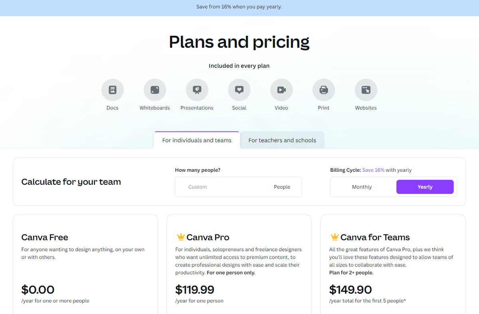Select the Whiteboards icon
Screen dimensions: 479x314
pyautogui.click(x=155, y=90)
